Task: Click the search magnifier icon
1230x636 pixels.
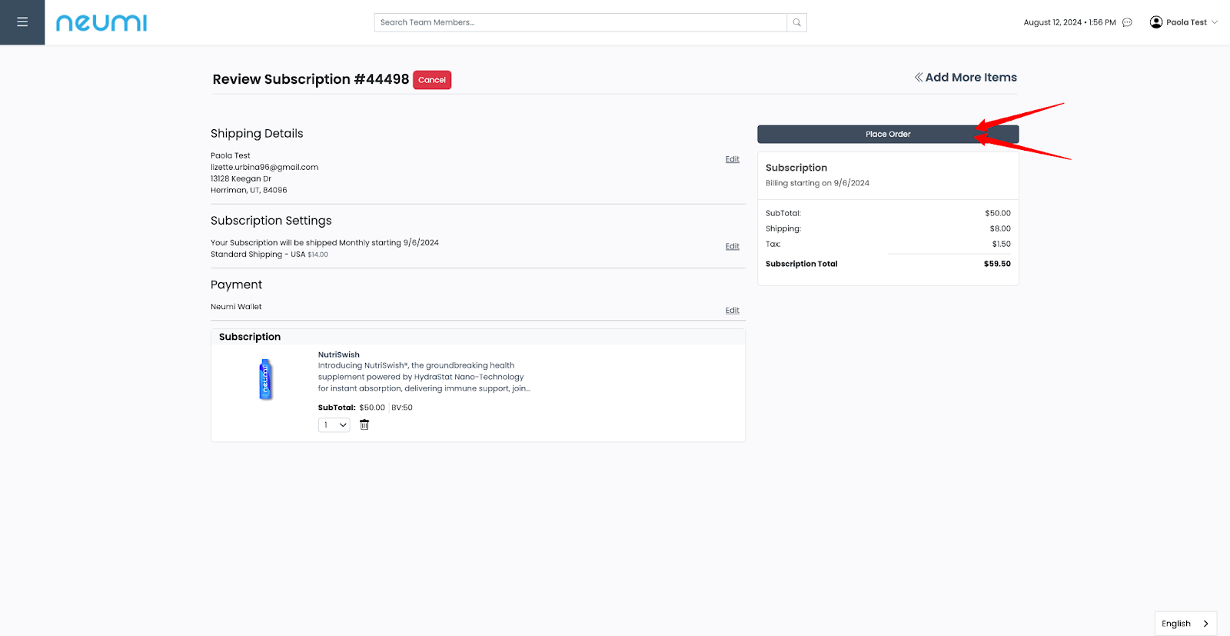Action: (796, 22)
